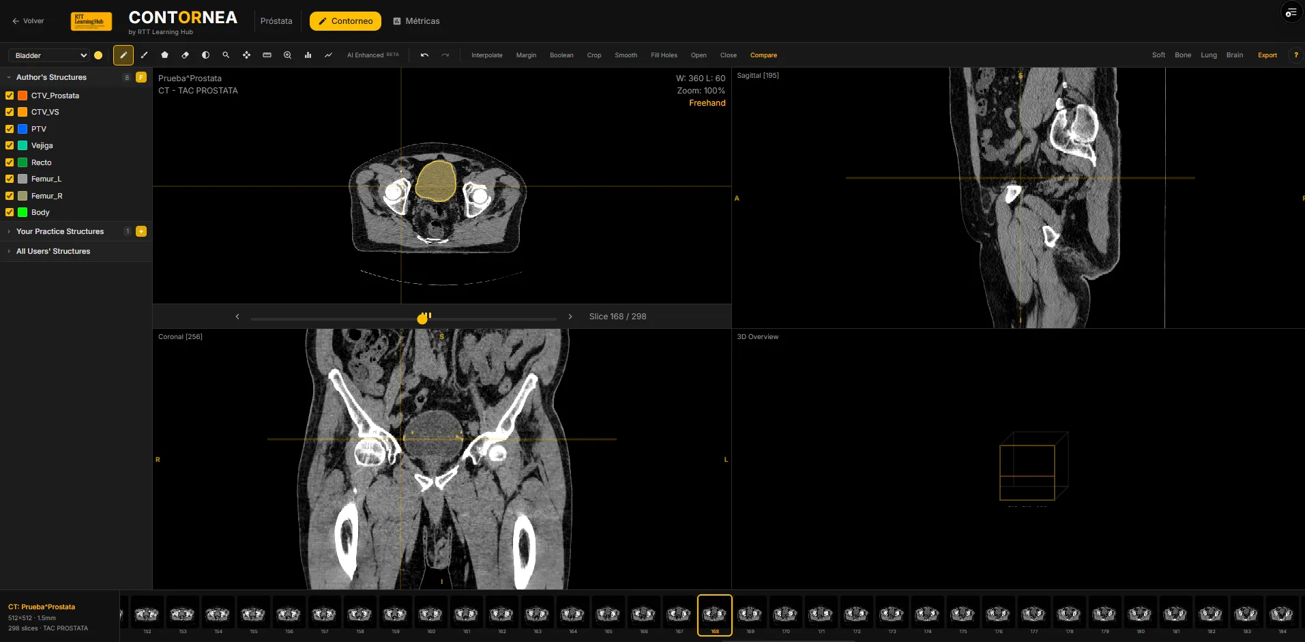Image resolution: width=1305 pixels, height=642 pixels.
Task: Click the undo arrow
Action: tap(424, 55)
